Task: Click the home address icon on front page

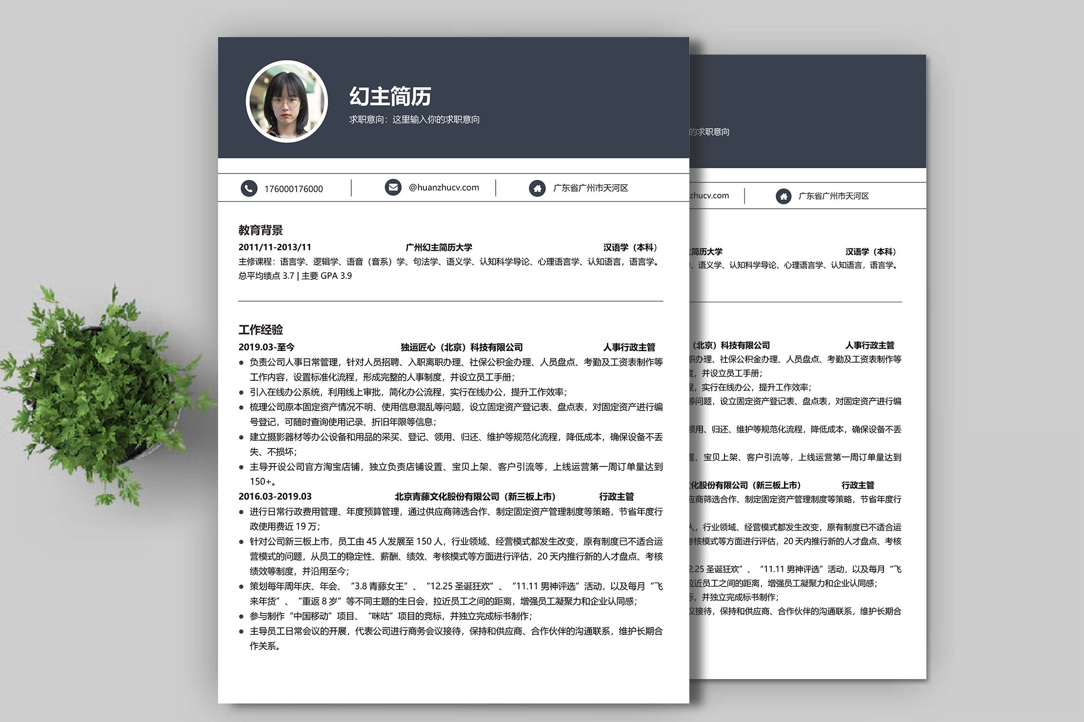Action: 537,188
